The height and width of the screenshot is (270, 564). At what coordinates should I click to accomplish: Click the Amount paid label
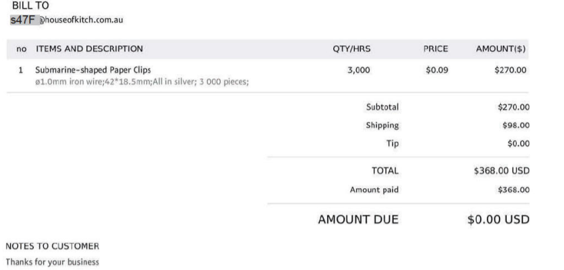pyautogui.click(x=374, y=190)
